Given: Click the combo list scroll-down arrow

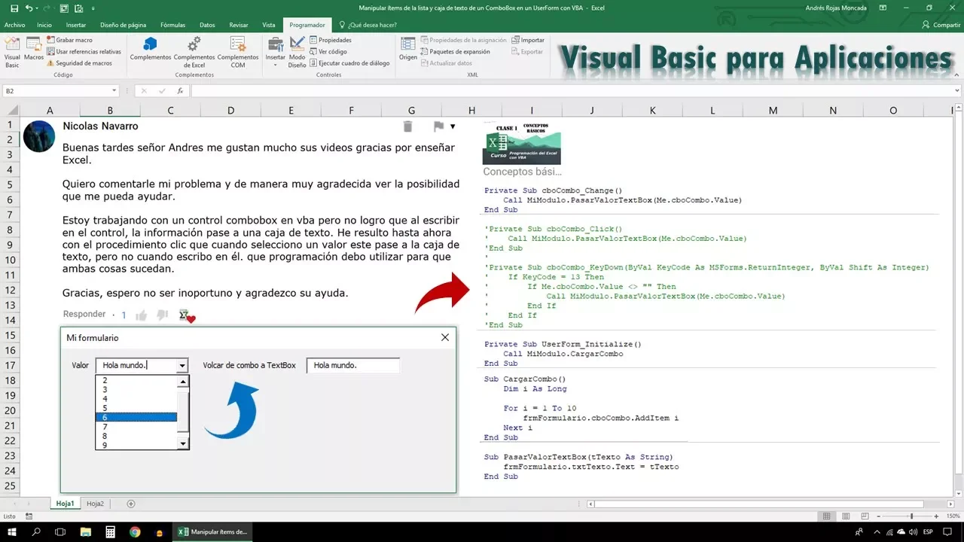Looking at the screenshot, I should point(183,444).
